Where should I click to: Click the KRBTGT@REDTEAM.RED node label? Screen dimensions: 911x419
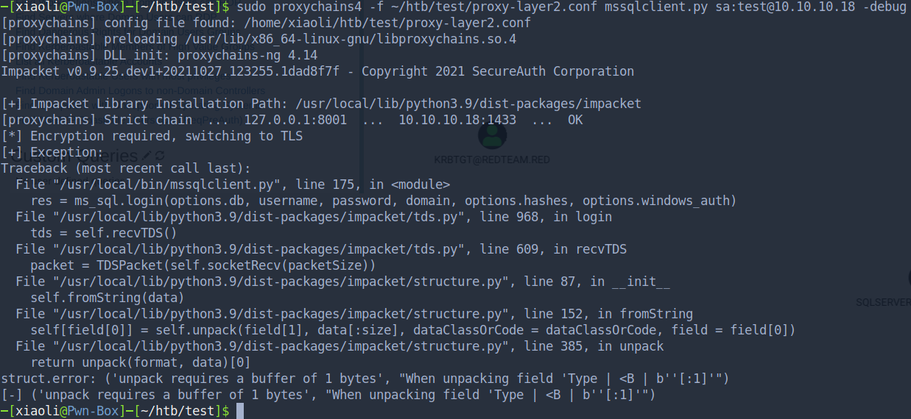point(492,160)
